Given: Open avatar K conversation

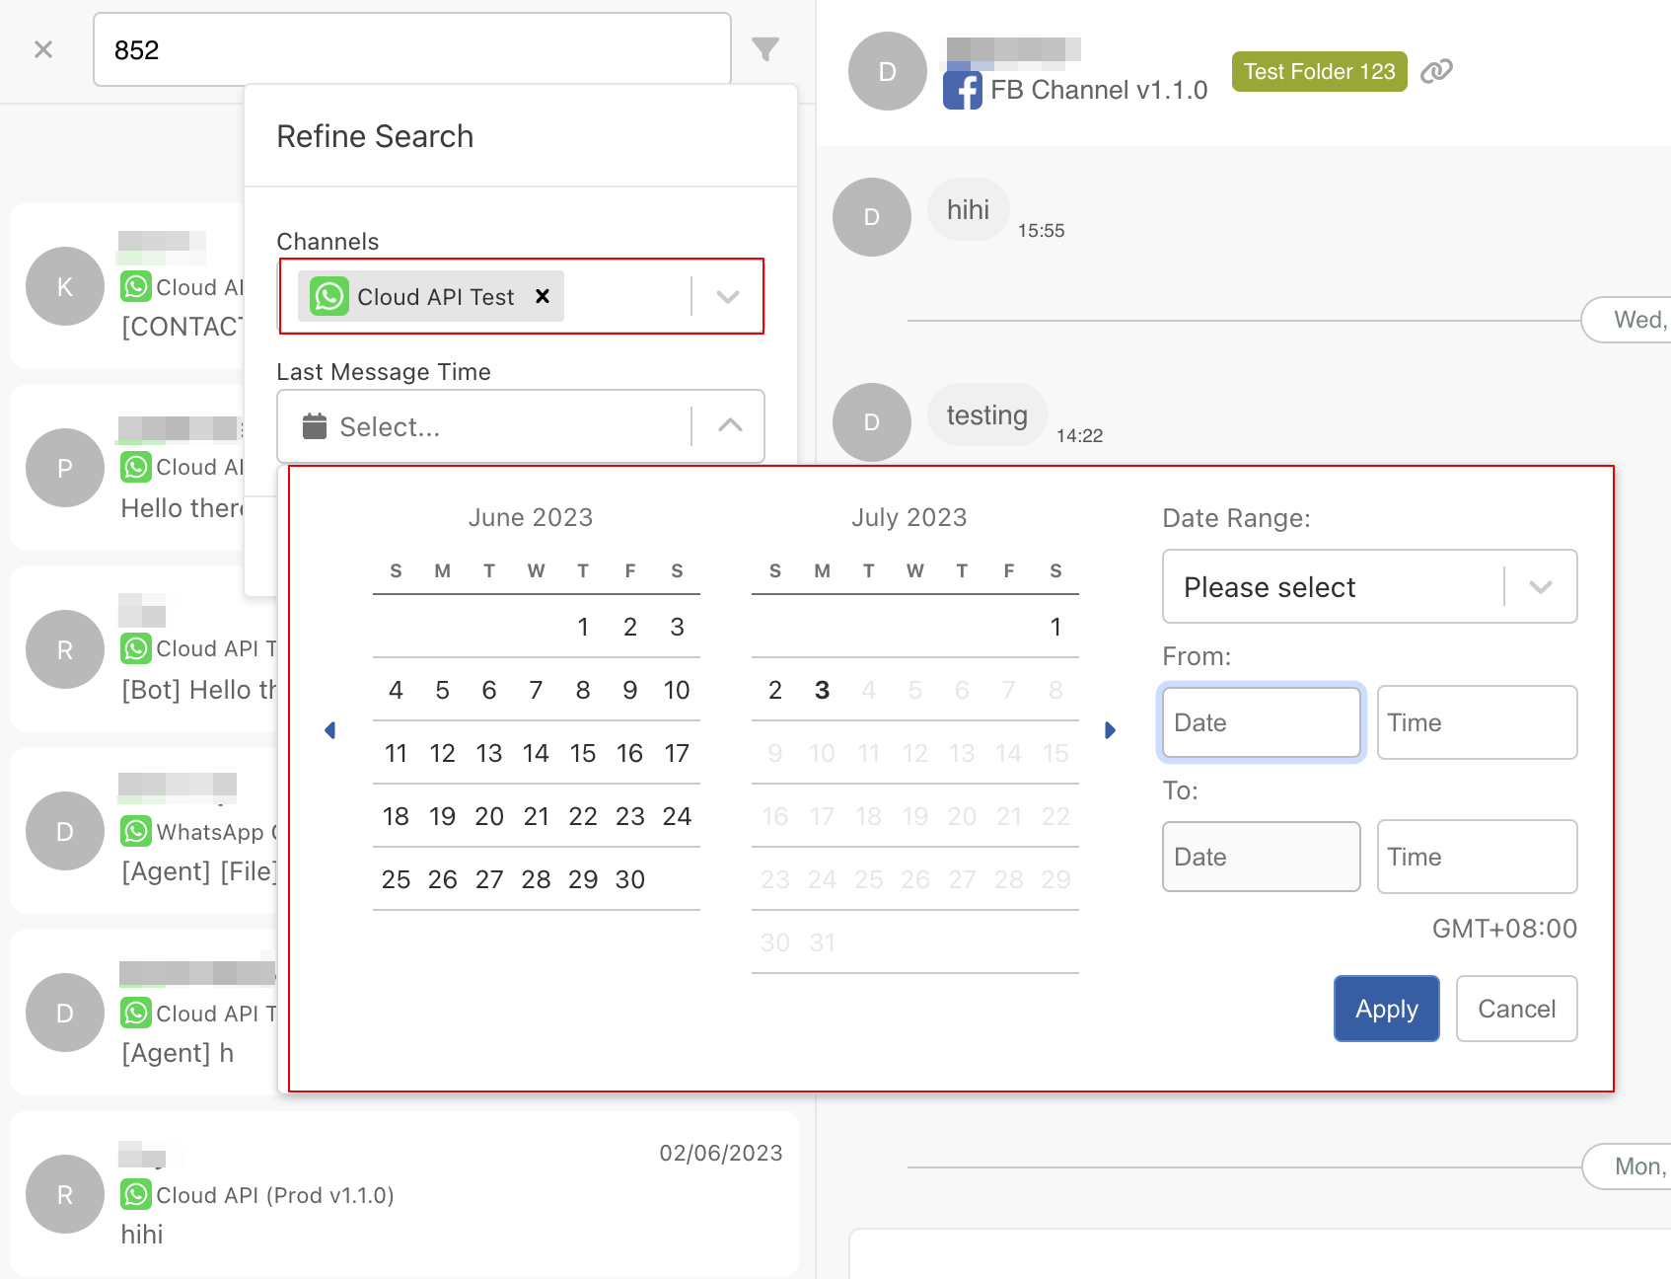Looking at the screenshot, I should (65, 286).
